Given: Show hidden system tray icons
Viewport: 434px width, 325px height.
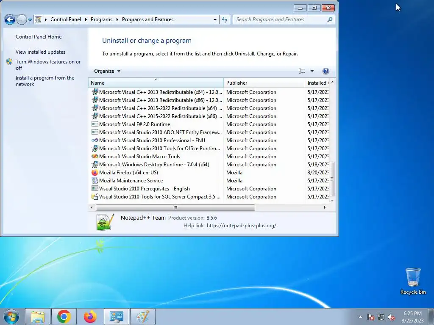Looking at the screenshot, I should pos(360,317).
